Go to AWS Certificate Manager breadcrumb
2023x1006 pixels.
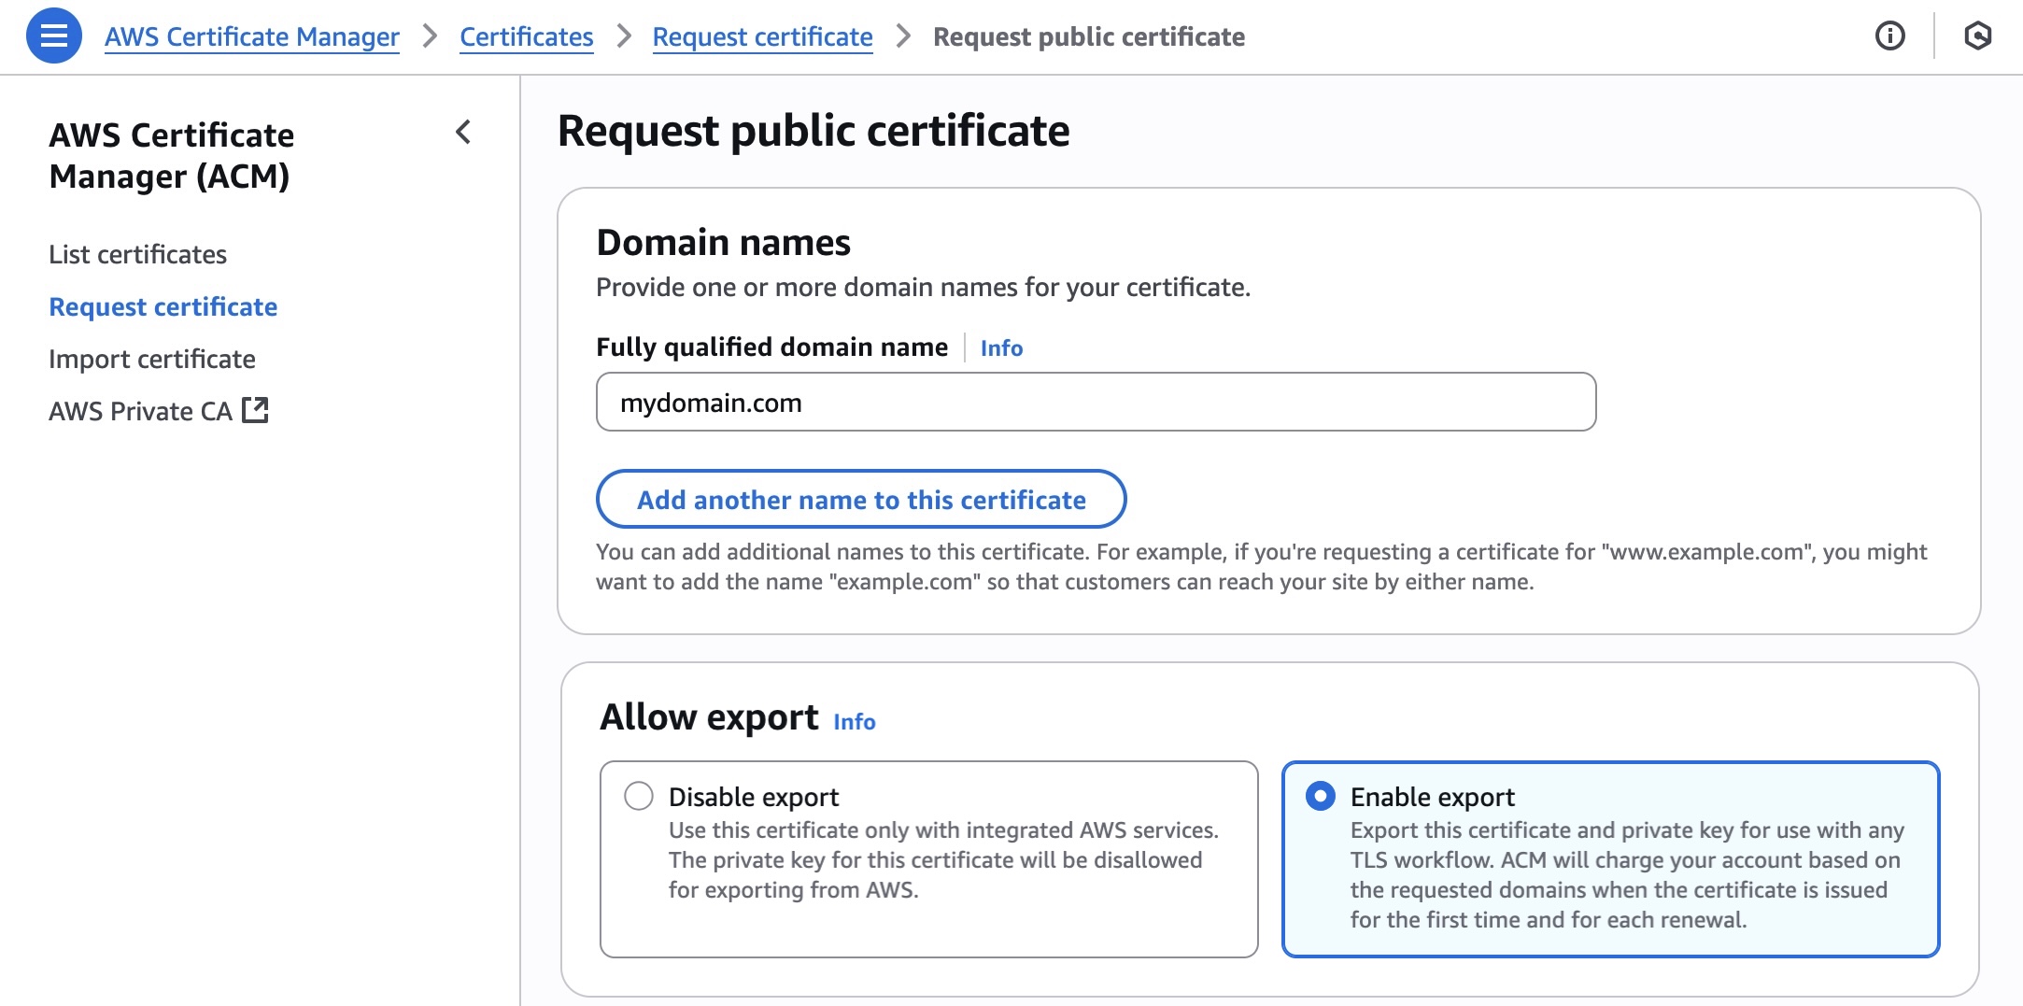point(252,36)
